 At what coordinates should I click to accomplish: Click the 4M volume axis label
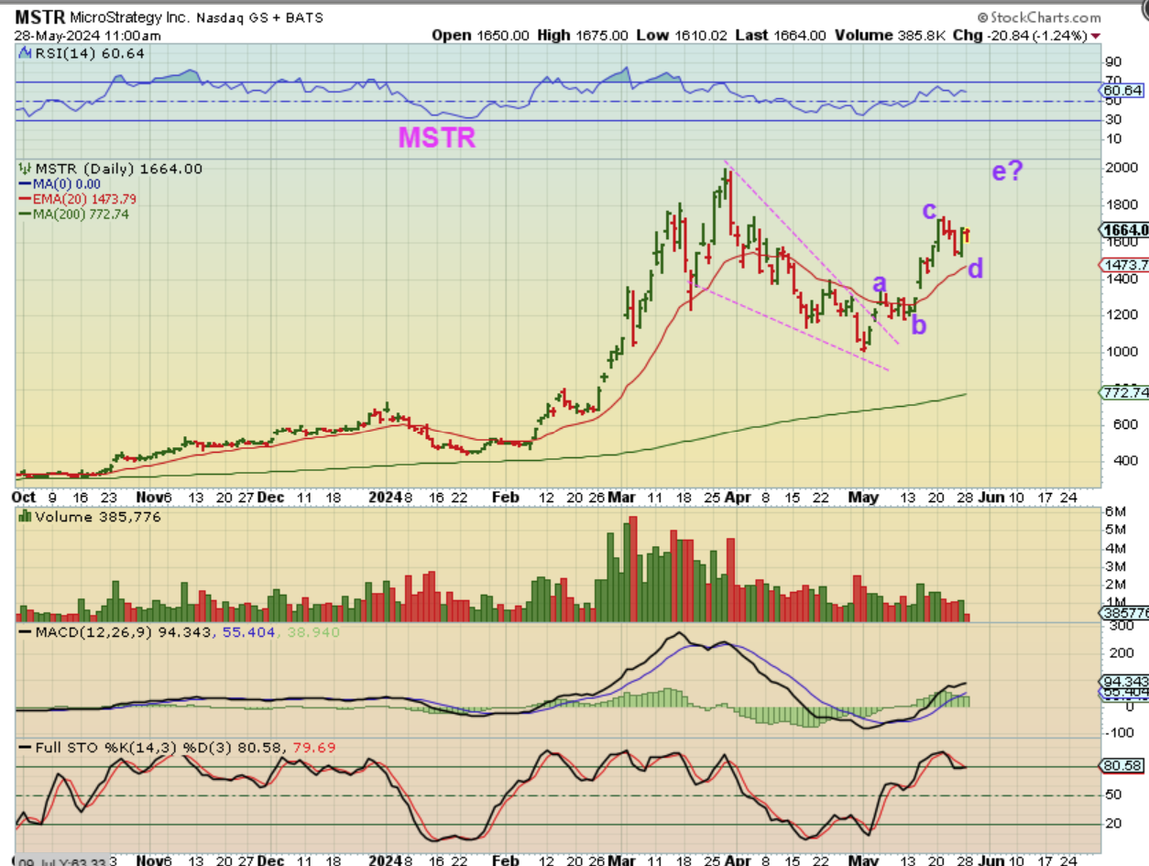pyautogui.click(x=1114, y=548)
